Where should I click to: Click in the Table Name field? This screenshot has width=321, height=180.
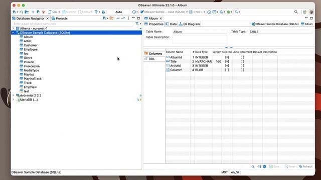point(200,31)
